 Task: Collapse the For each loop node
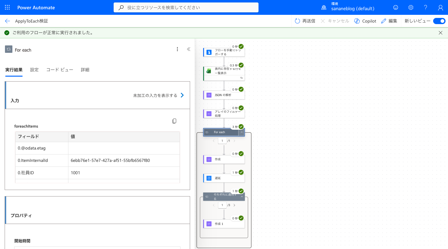click(x=242, y=132)
